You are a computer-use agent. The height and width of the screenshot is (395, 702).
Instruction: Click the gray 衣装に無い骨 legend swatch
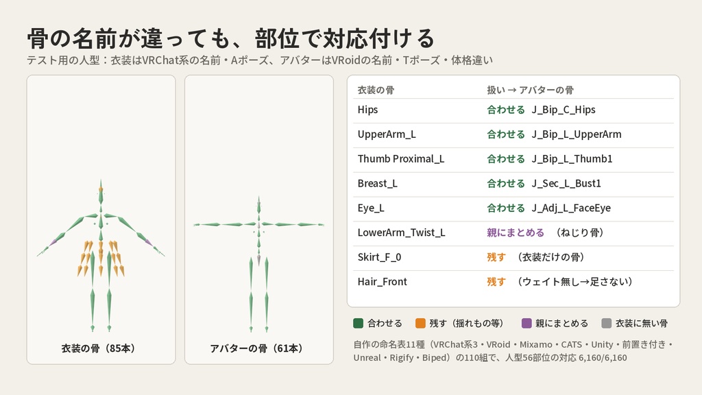coord(607,324)
